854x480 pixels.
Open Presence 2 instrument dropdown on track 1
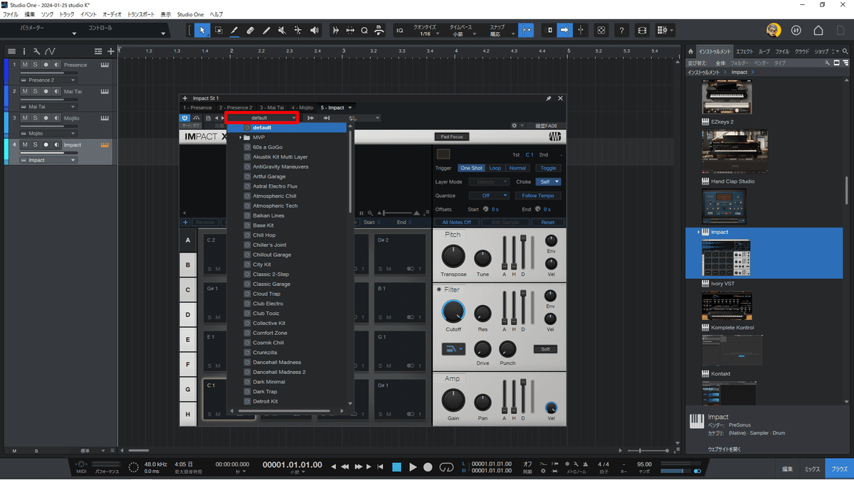coord(48,80)
